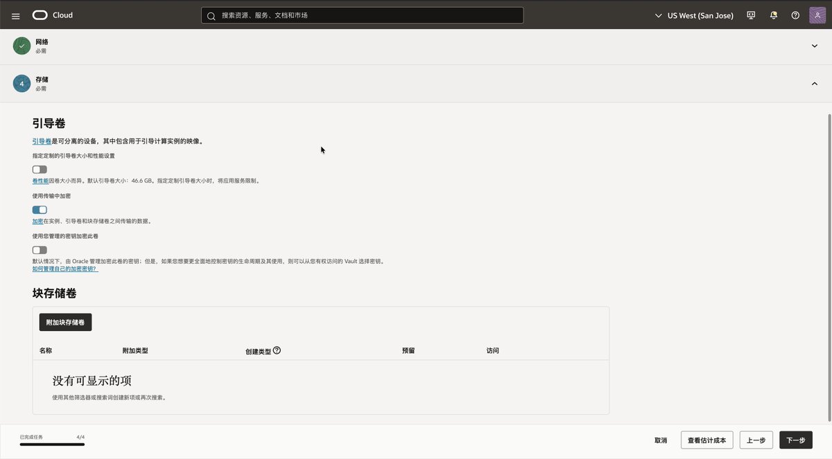
Task: Collapse the 存储 section chevron
Action: [814, 84]
